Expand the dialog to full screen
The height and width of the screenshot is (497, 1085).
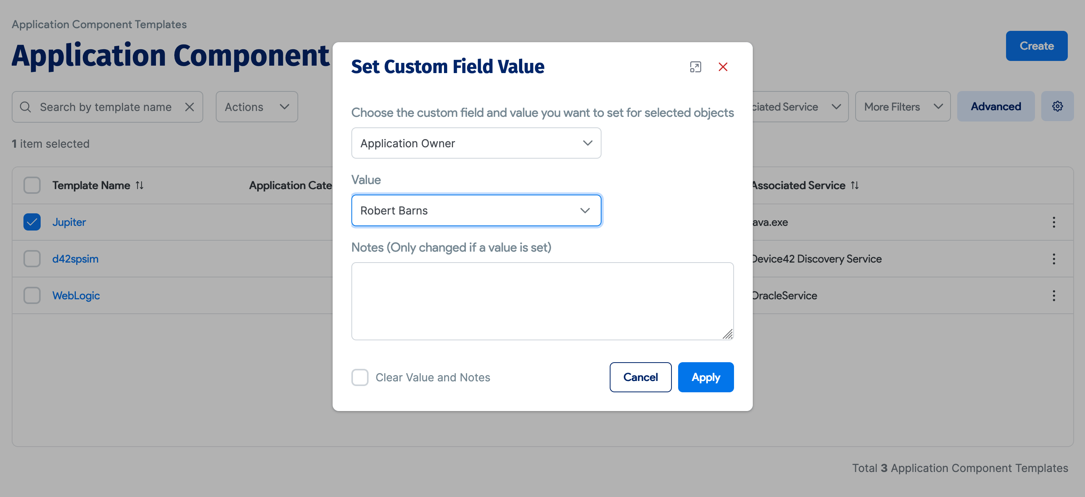[695, 66]
